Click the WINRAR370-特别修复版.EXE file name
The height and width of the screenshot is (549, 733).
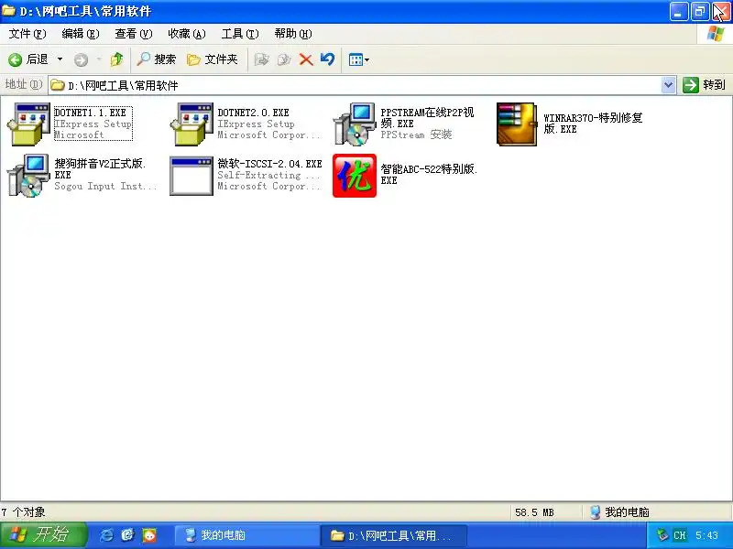(593, 124)
